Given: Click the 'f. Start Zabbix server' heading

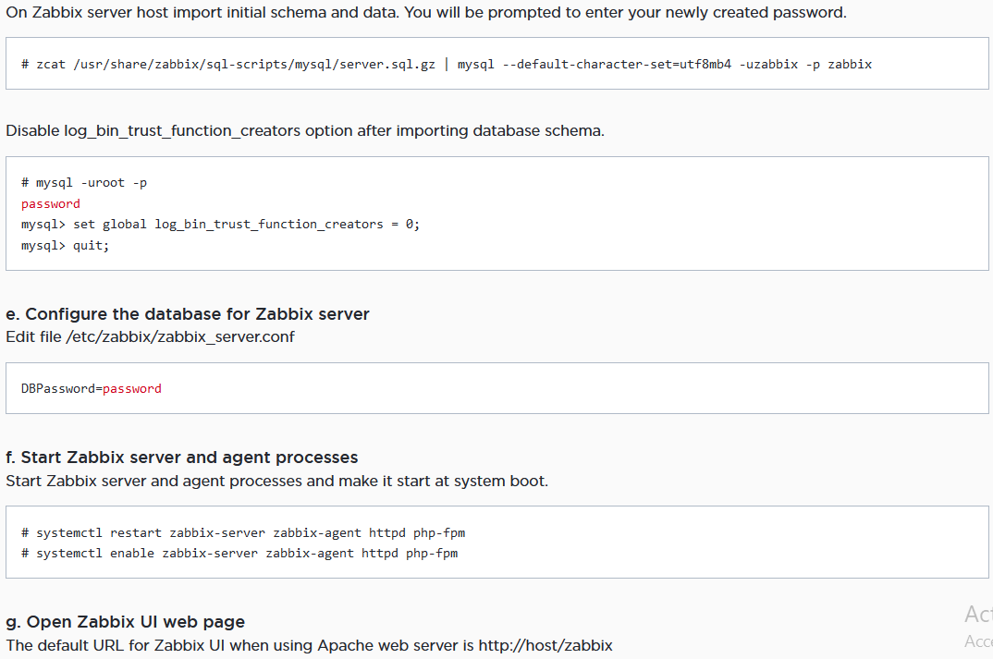Looking at the screenshot, I should [x=182, y=458].
